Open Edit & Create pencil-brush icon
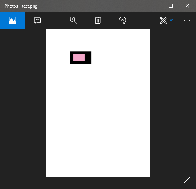The height and width of the screenshot is (189, 196). click(x=163, y=21)
